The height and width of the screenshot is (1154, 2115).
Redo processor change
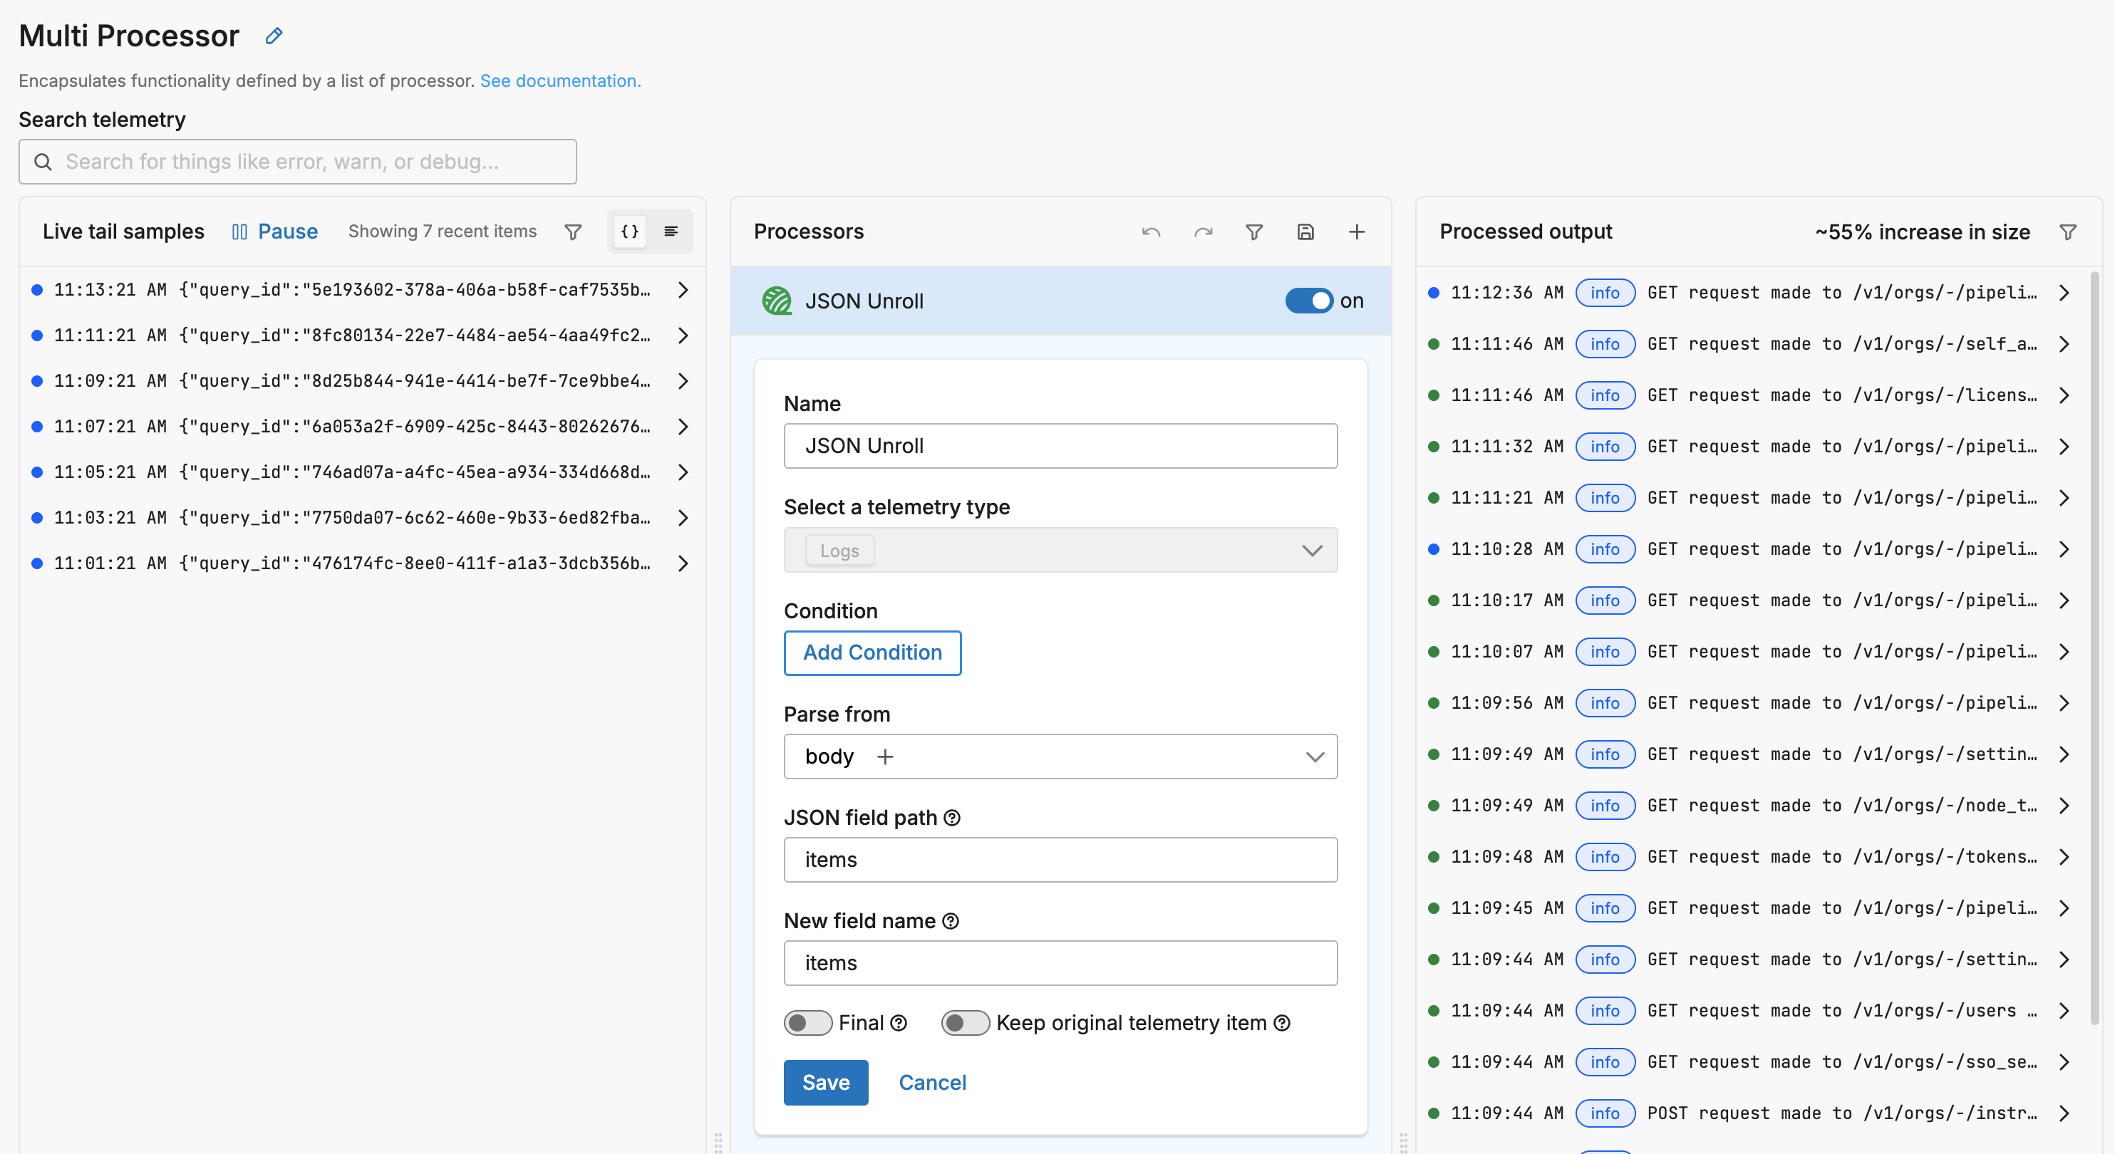point(1203,232)
